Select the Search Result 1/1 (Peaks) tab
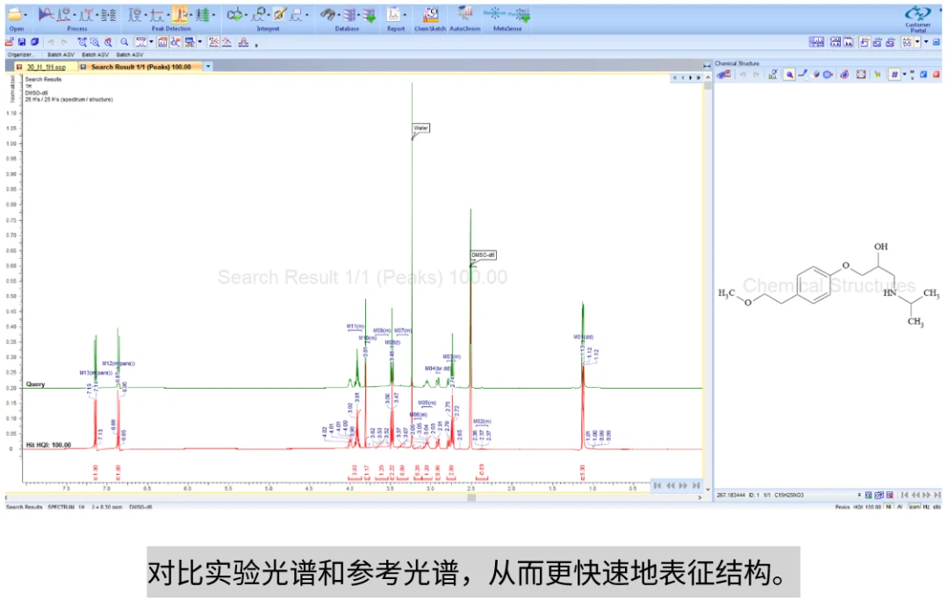Image resolution: width=948 pixels, height=601 pixels. (x=140, y=67)
